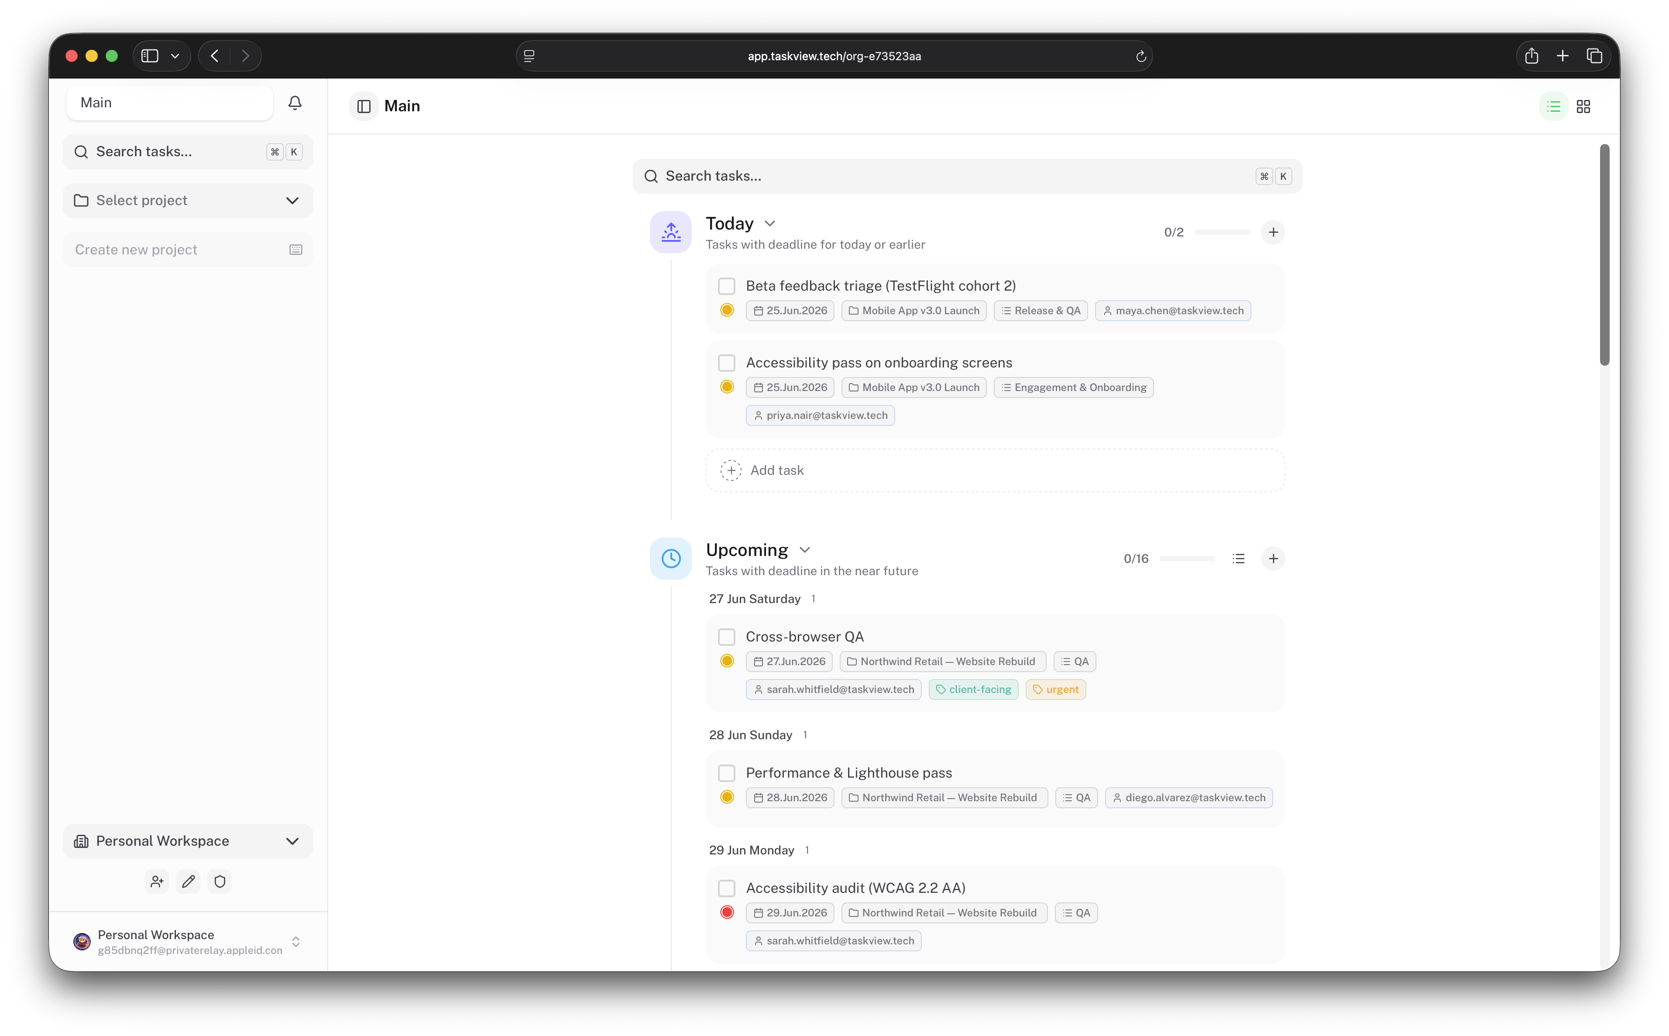Click 27.Jun.2026 date chip

pyautogui.click(x=789, y=661)
